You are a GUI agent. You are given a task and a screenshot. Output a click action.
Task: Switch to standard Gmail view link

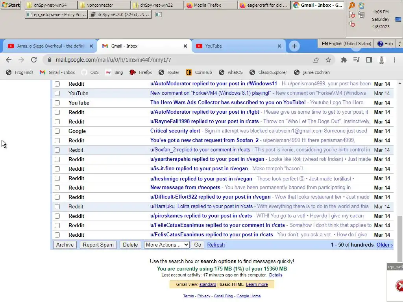[208, 284]
